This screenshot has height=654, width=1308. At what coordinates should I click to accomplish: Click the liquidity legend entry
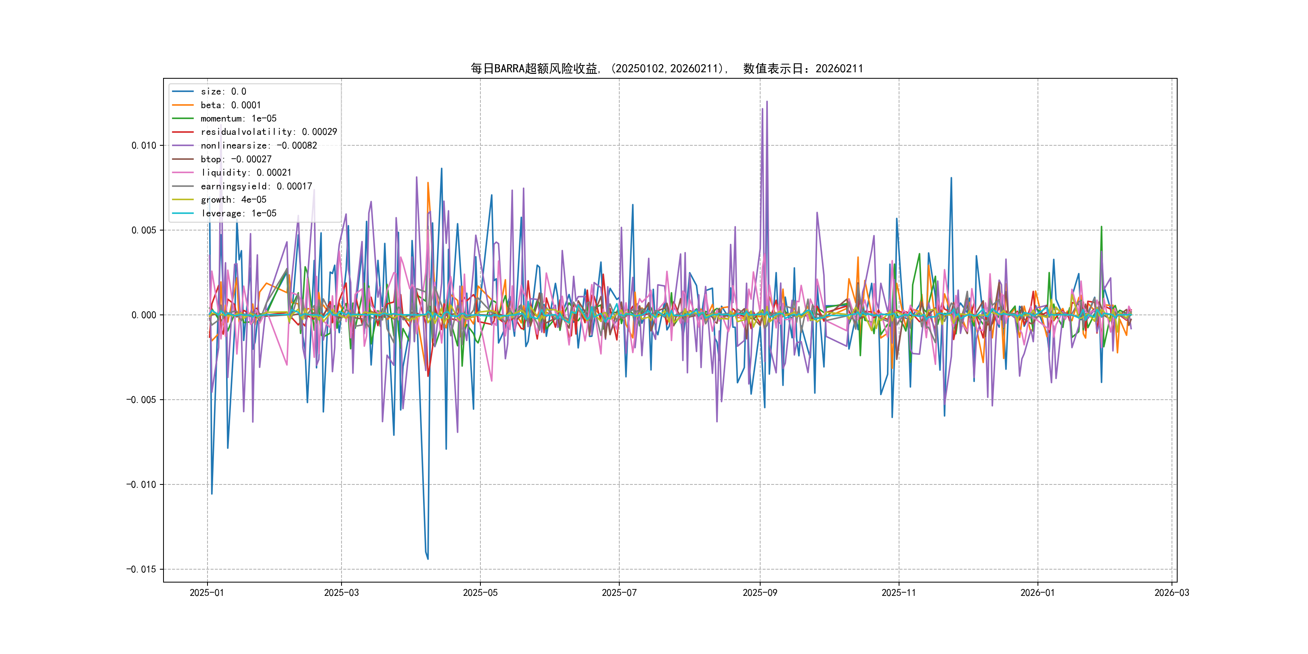point(246,173)
